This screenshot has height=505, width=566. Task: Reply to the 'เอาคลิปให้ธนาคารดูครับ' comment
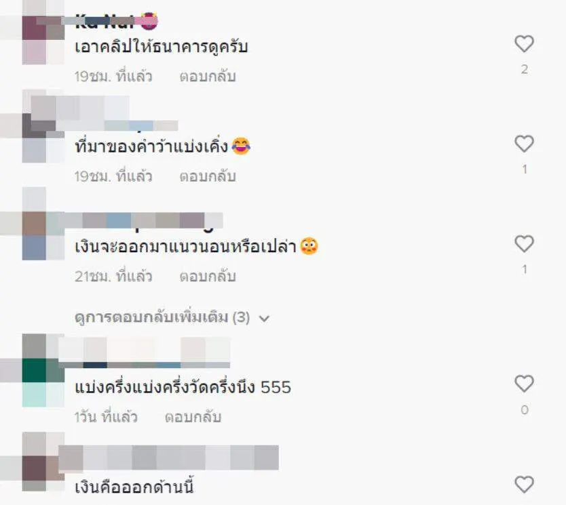(208, 77)
